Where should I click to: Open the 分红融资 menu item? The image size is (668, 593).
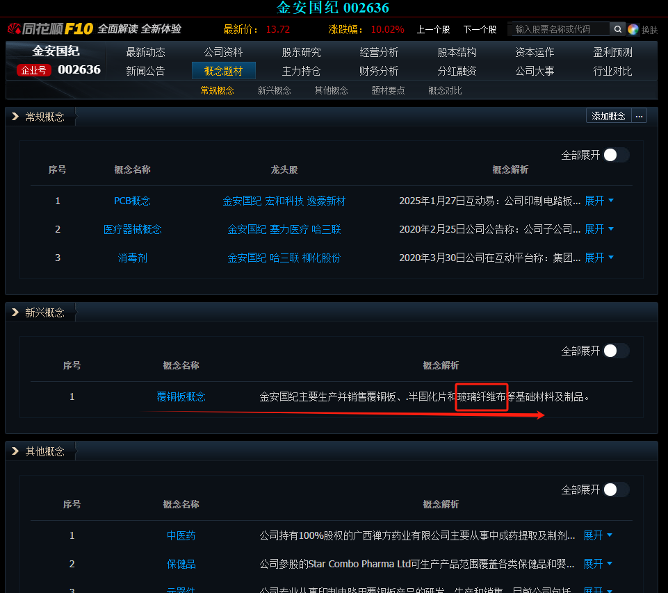pyautogui.click(x=457, y=71)
